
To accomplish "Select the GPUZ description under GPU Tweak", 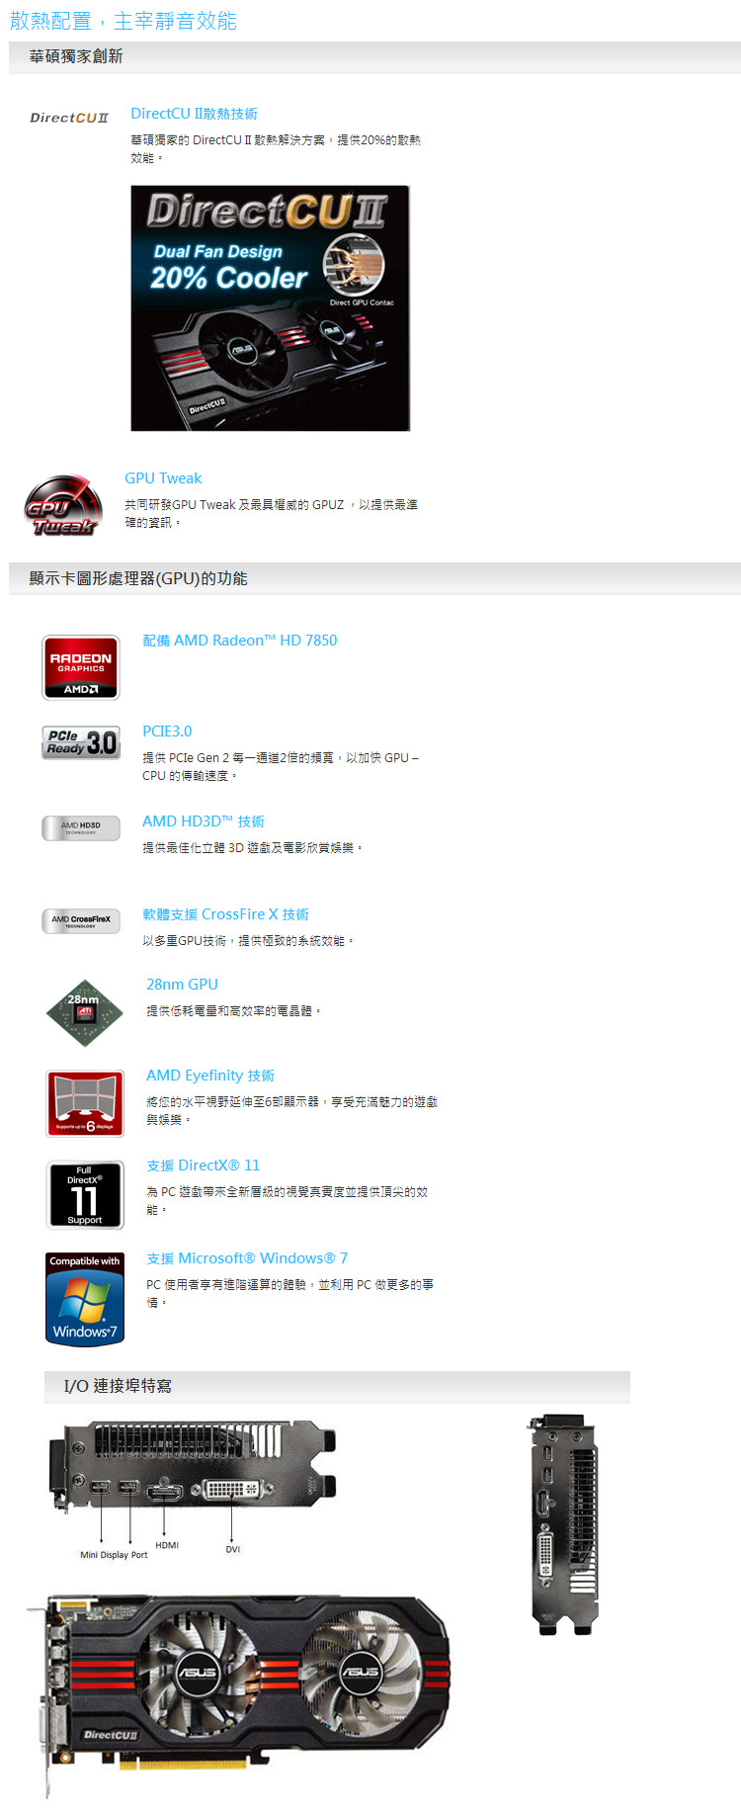I will [x=272, y=514].
